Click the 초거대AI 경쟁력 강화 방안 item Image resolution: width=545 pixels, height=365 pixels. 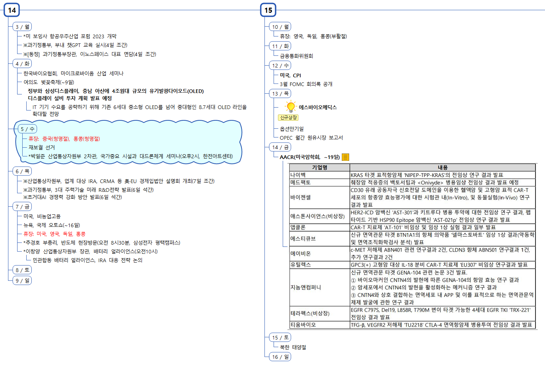pyautogui.click(x=73, y=197)
